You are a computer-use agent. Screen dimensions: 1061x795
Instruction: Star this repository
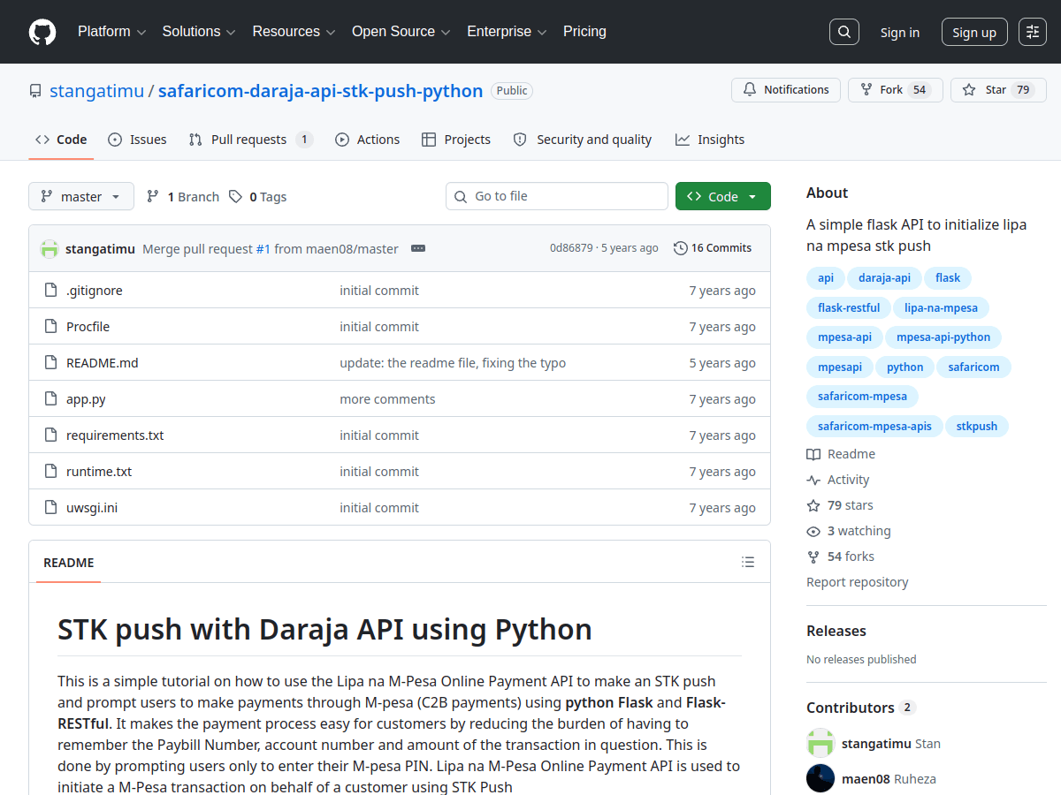(998, 90)
